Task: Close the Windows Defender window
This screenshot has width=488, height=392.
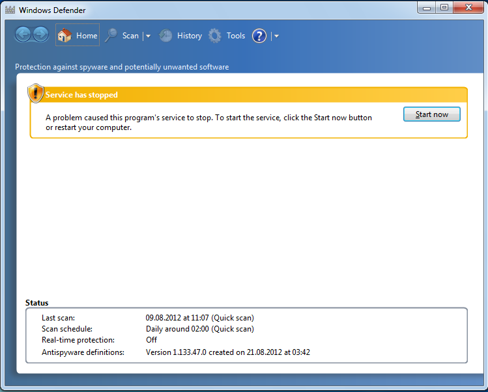Action: coord(468,7)
